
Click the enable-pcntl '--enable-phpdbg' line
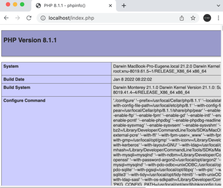pyautogui.click(x=167, y=120)
